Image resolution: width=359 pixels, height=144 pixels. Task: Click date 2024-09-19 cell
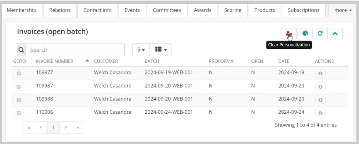tap(291, 72)
